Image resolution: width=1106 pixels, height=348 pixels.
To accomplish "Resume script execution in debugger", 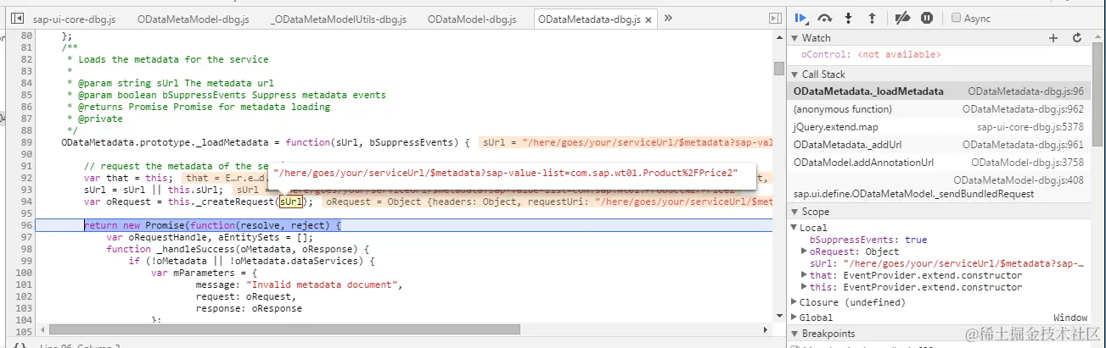I will pyautogui.click(x=801, y=18).
